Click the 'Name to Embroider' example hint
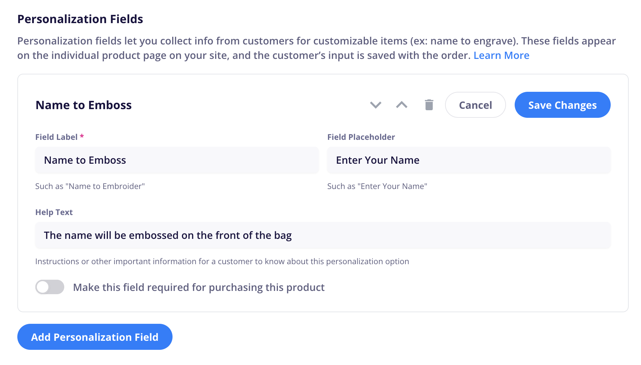 pyautogui.click(x=90, y=186)
